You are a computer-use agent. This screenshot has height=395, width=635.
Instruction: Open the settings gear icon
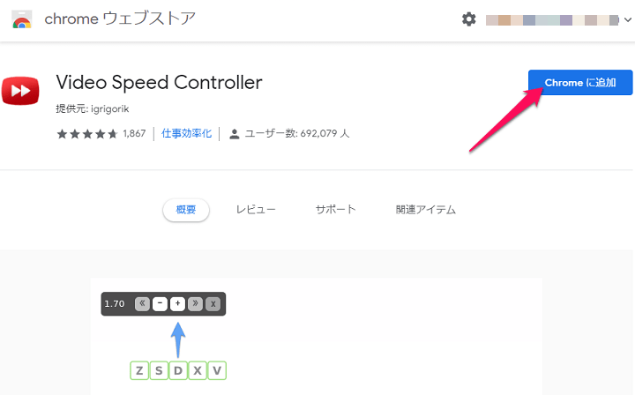468,19
